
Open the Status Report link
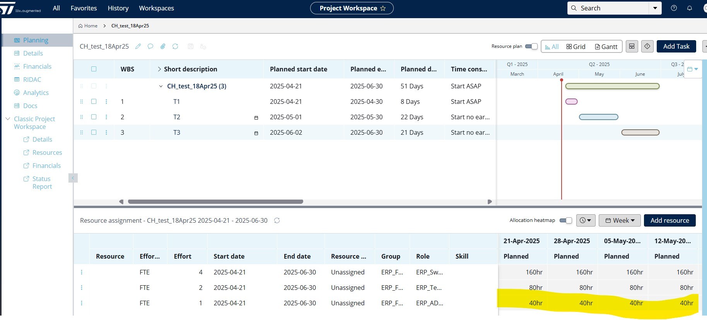[42, 183]
